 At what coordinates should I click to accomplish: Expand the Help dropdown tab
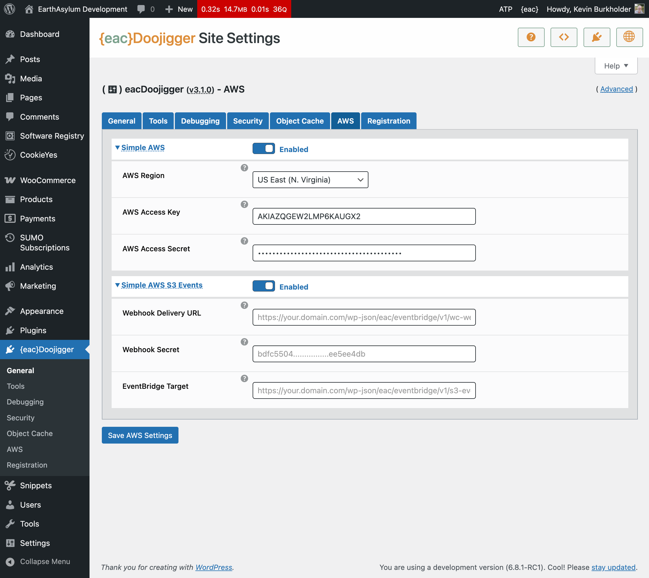point(616,66)
